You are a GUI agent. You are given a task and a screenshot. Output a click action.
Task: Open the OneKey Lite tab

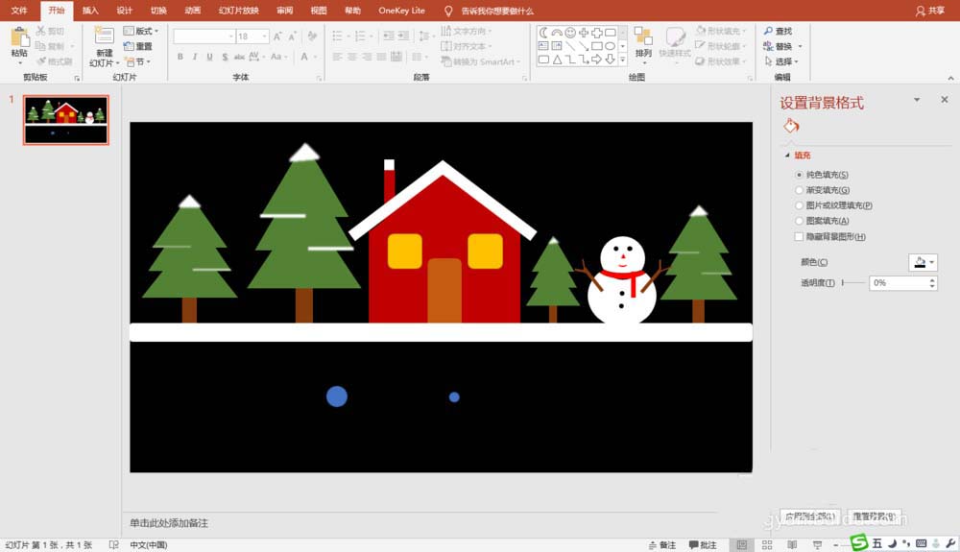coord(401,11)
